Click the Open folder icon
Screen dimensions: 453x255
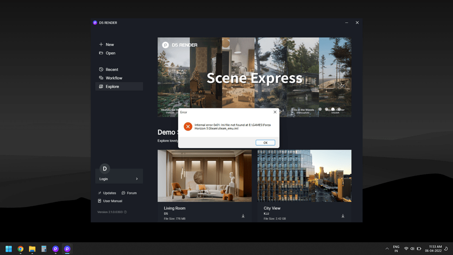(101, 53)
